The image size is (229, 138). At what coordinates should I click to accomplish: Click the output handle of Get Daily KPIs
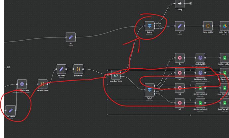(205, 58)
